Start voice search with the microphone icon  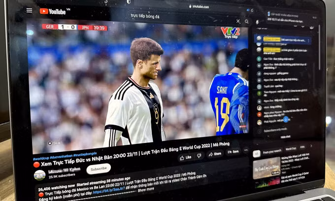257,22
